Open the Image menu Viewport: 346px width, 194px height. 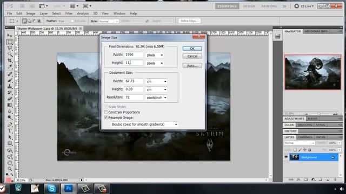[31, 13]
